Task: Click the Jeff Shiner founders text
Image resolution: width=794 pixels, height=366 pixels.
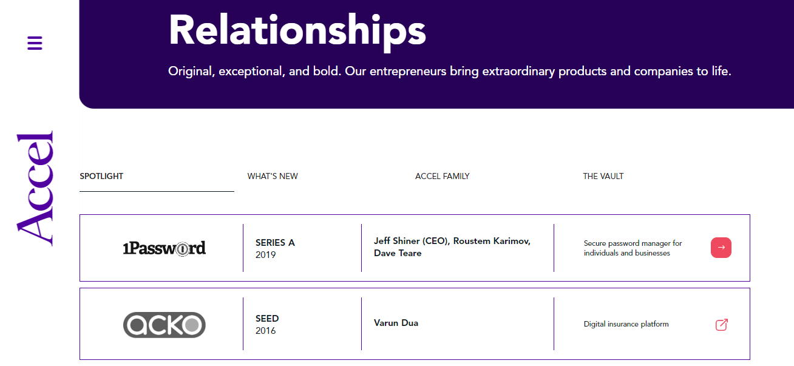Action: coord(452,247)
